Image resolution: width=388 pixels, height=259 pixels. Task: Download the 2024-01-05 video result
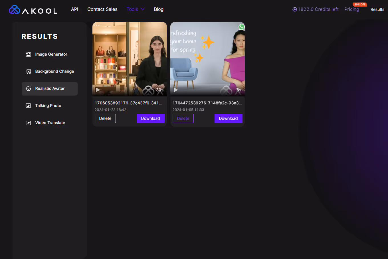pos(229,118)
